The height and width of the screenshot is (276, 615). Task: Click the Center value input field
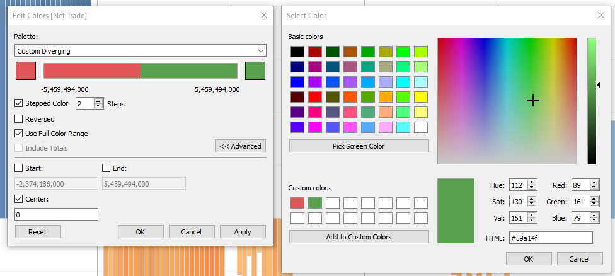[56, 215]
